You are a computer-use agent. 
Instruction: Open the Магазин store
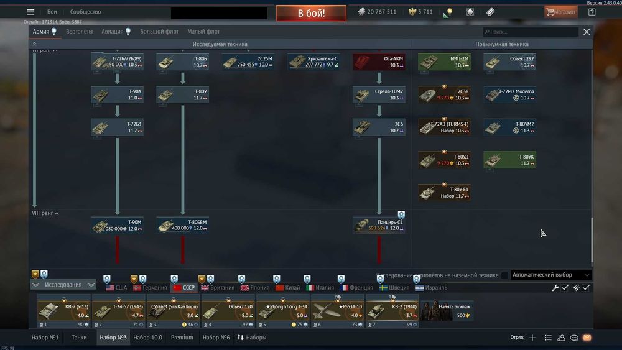pyautogui.click(x=561, y=12)
